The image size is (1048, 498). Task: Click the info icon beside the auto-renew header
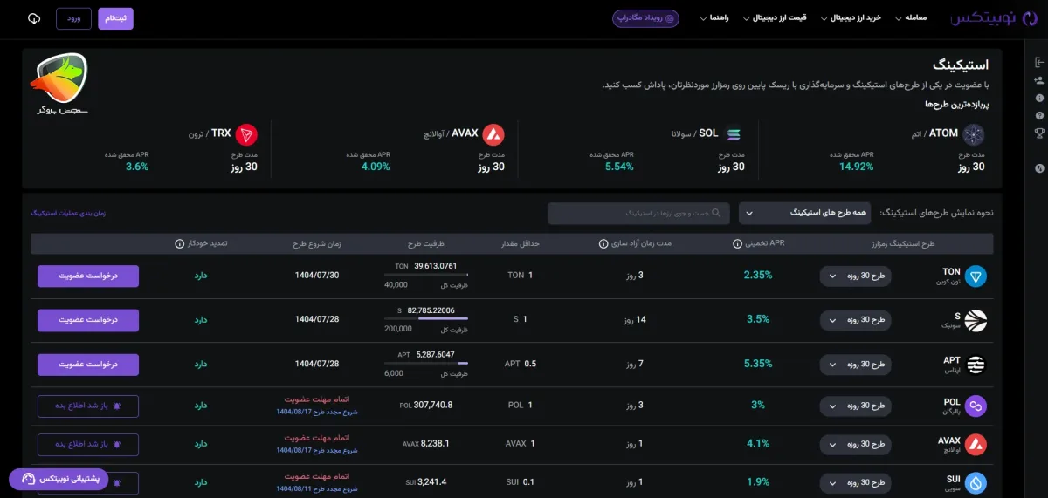pyautogui.click(x=179, y=244)
